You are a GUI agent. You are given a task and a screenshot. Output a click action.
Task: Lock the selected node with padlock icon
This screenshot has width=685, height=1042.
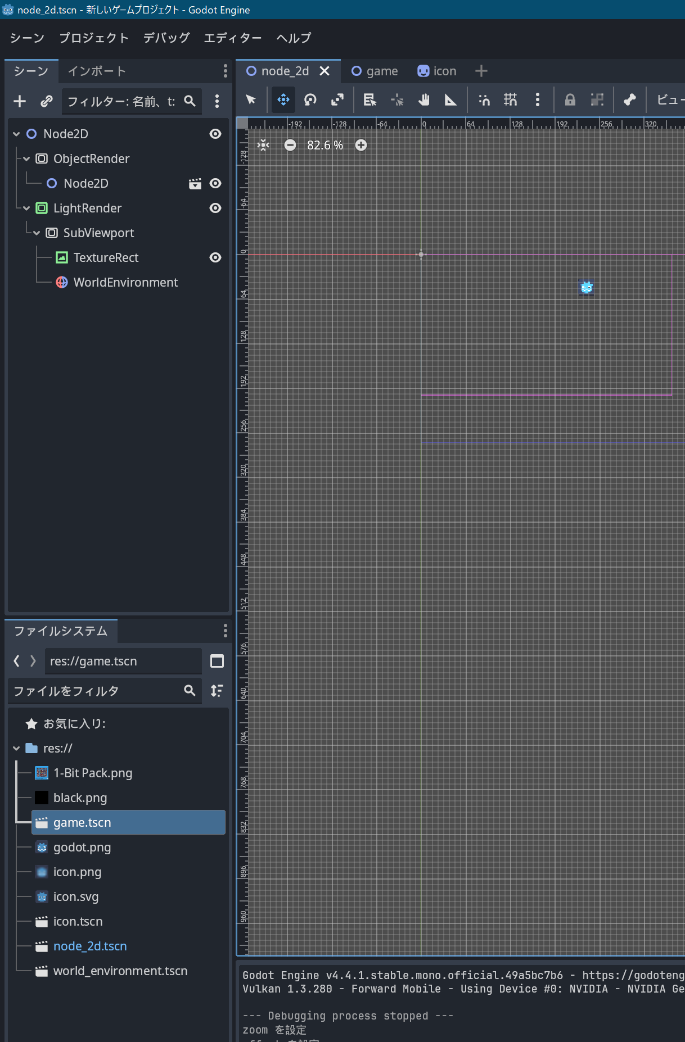[570, 100]
